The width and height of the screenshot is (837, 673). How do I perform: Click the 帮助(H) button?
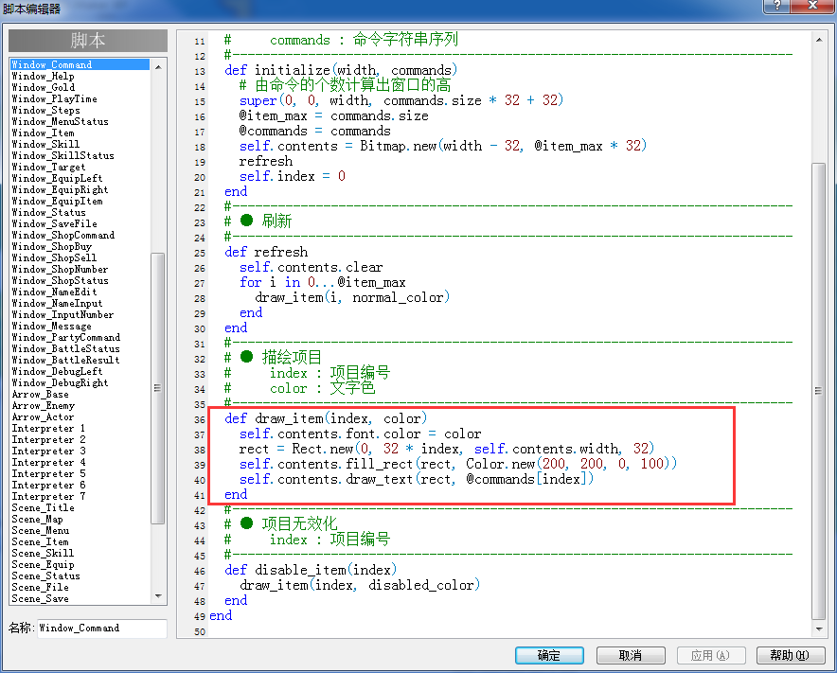point(790,655)
